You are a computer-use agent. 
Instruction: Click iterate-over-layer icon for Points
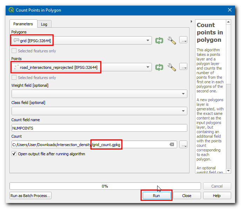tap(159, 67)
